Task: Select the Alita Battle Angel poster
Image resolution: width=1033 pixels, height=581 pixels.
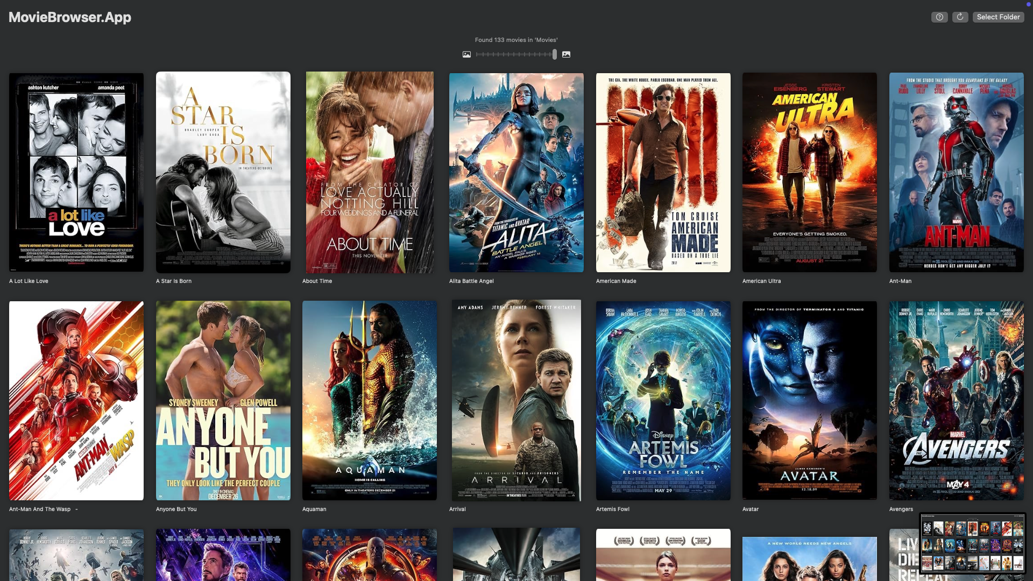Action: pyautogui.click(x=516, y=172)
